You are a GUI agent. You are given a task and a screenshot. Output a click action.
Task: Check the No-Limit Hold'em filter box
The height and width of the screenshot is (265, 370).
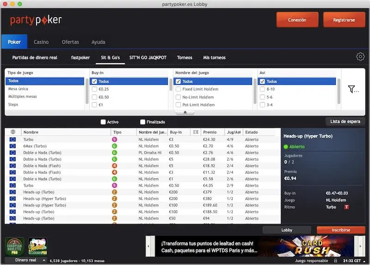[178, 97]
